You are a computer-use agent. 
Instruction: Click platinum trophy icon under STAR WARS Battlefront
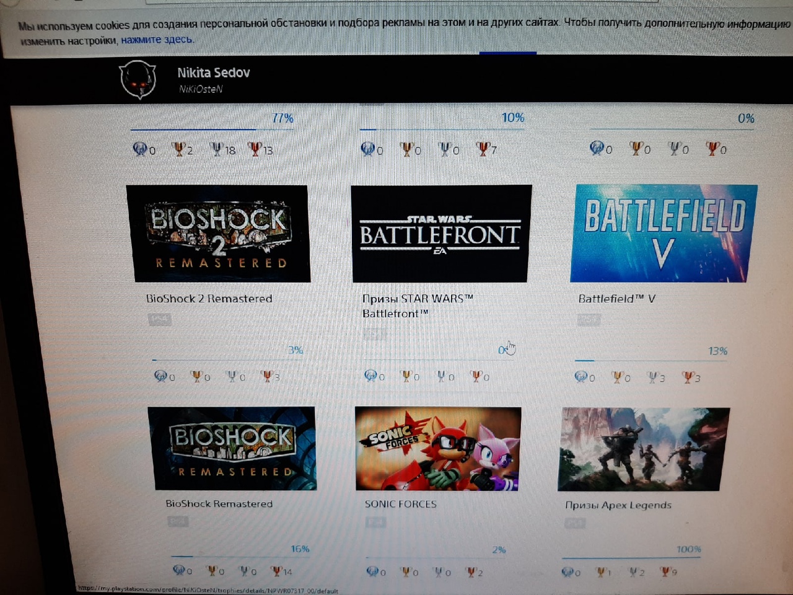tap(370, 376)
